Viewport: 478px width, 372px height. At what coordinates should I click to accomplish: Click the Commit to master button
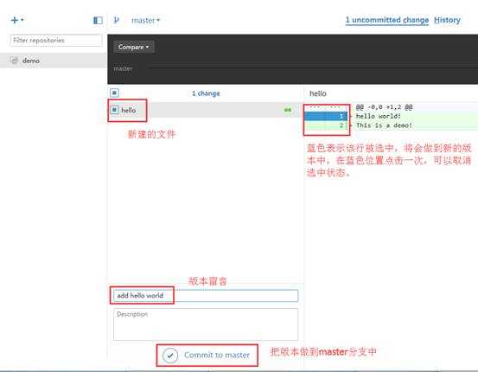pyautogui.click(x=207, y=356)
